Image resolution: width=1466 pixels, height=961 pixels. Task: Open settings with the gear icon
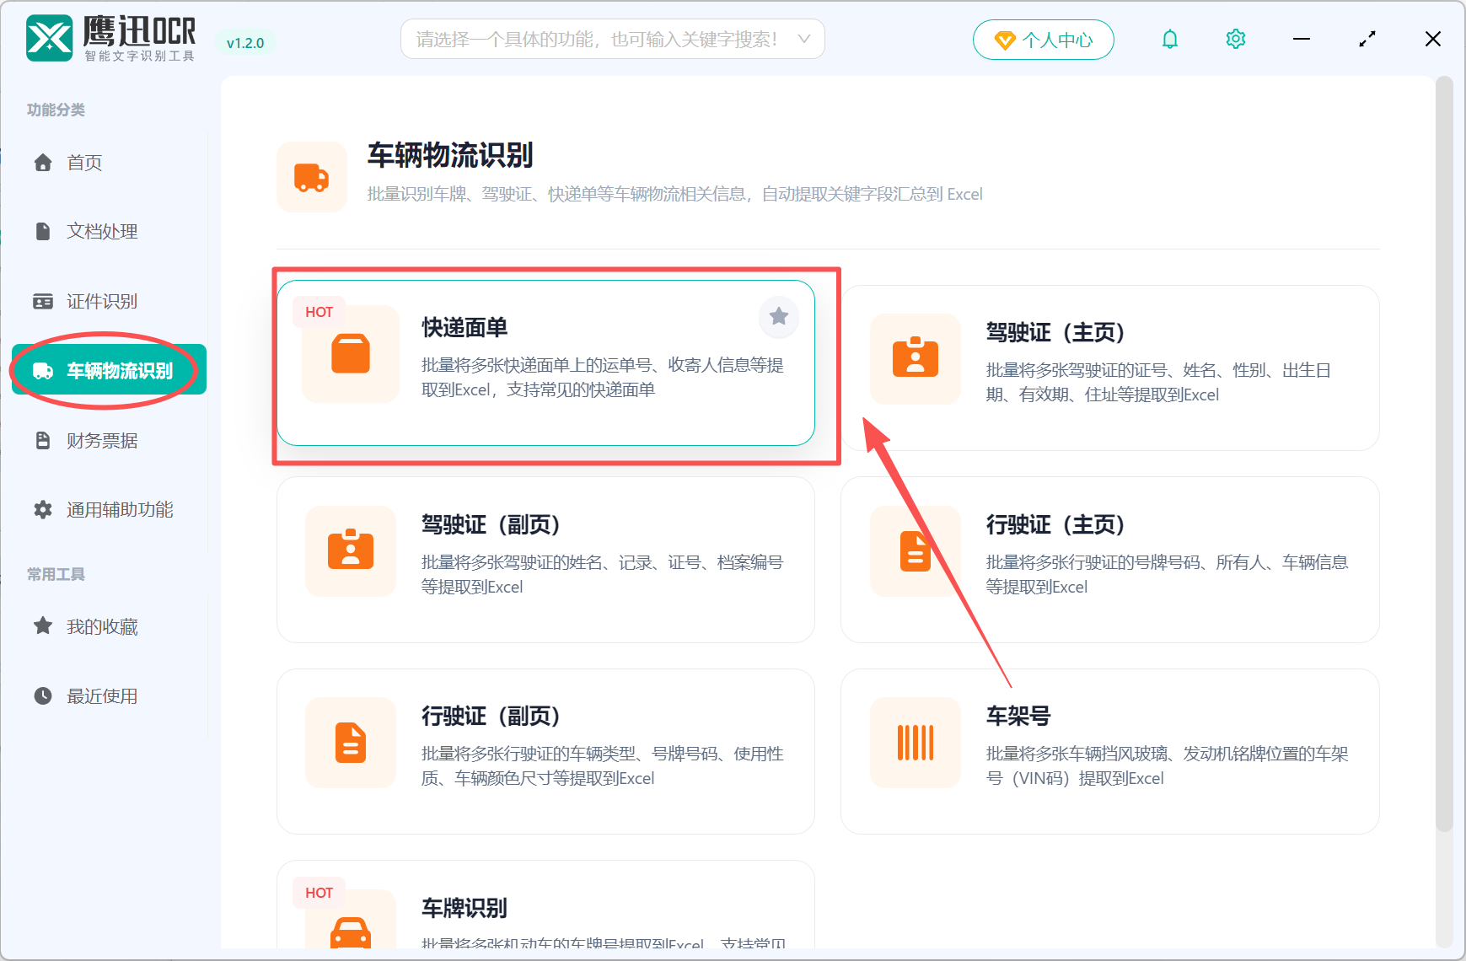(x=1235, y=38)
